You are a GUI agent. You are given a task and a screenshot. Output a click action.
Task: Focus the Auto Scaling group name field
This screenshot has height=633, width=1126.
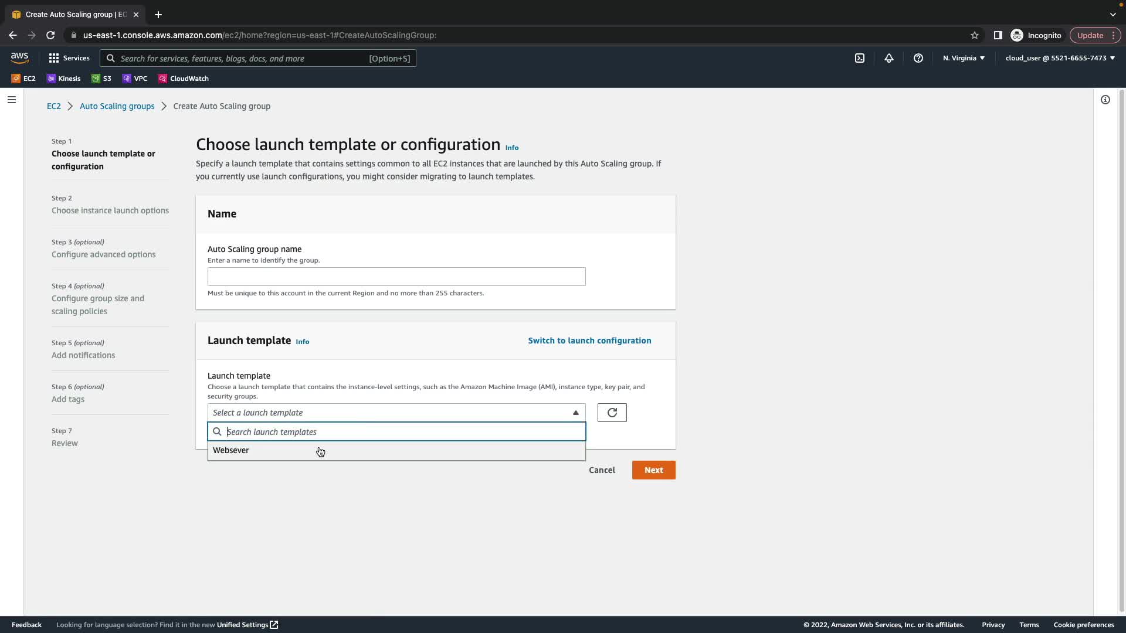tap(396, 277)
